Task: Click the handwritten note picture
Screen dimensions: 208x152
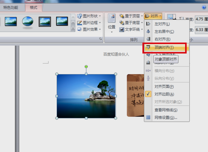Action: (136, 95)
